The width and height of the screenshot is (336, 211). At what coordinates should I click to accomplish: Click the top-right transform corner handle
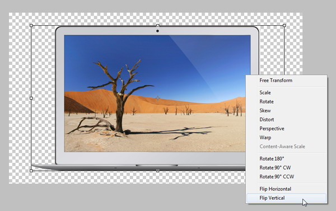[x=284, y=26]
